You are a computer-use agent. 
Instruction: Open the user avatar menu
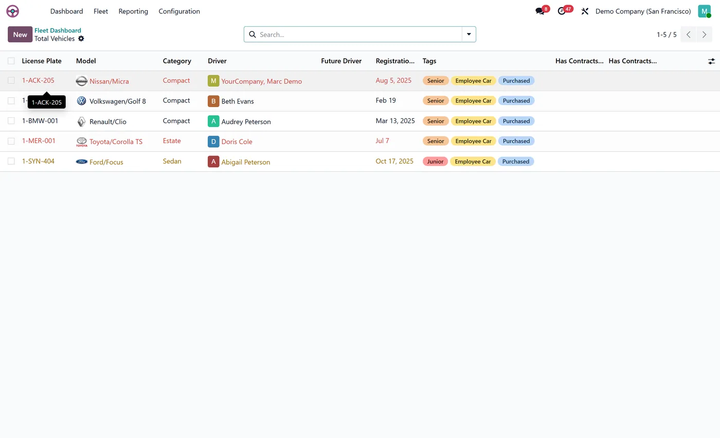[x=704, y=11]
